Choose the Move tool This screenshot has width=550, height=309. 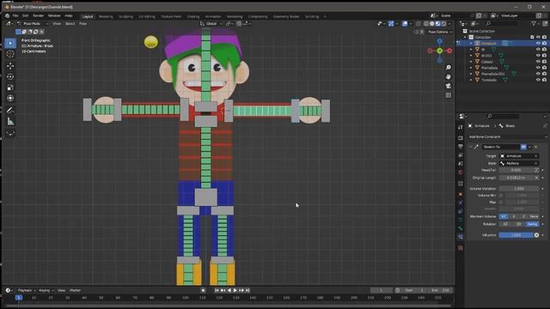point(10,66)
